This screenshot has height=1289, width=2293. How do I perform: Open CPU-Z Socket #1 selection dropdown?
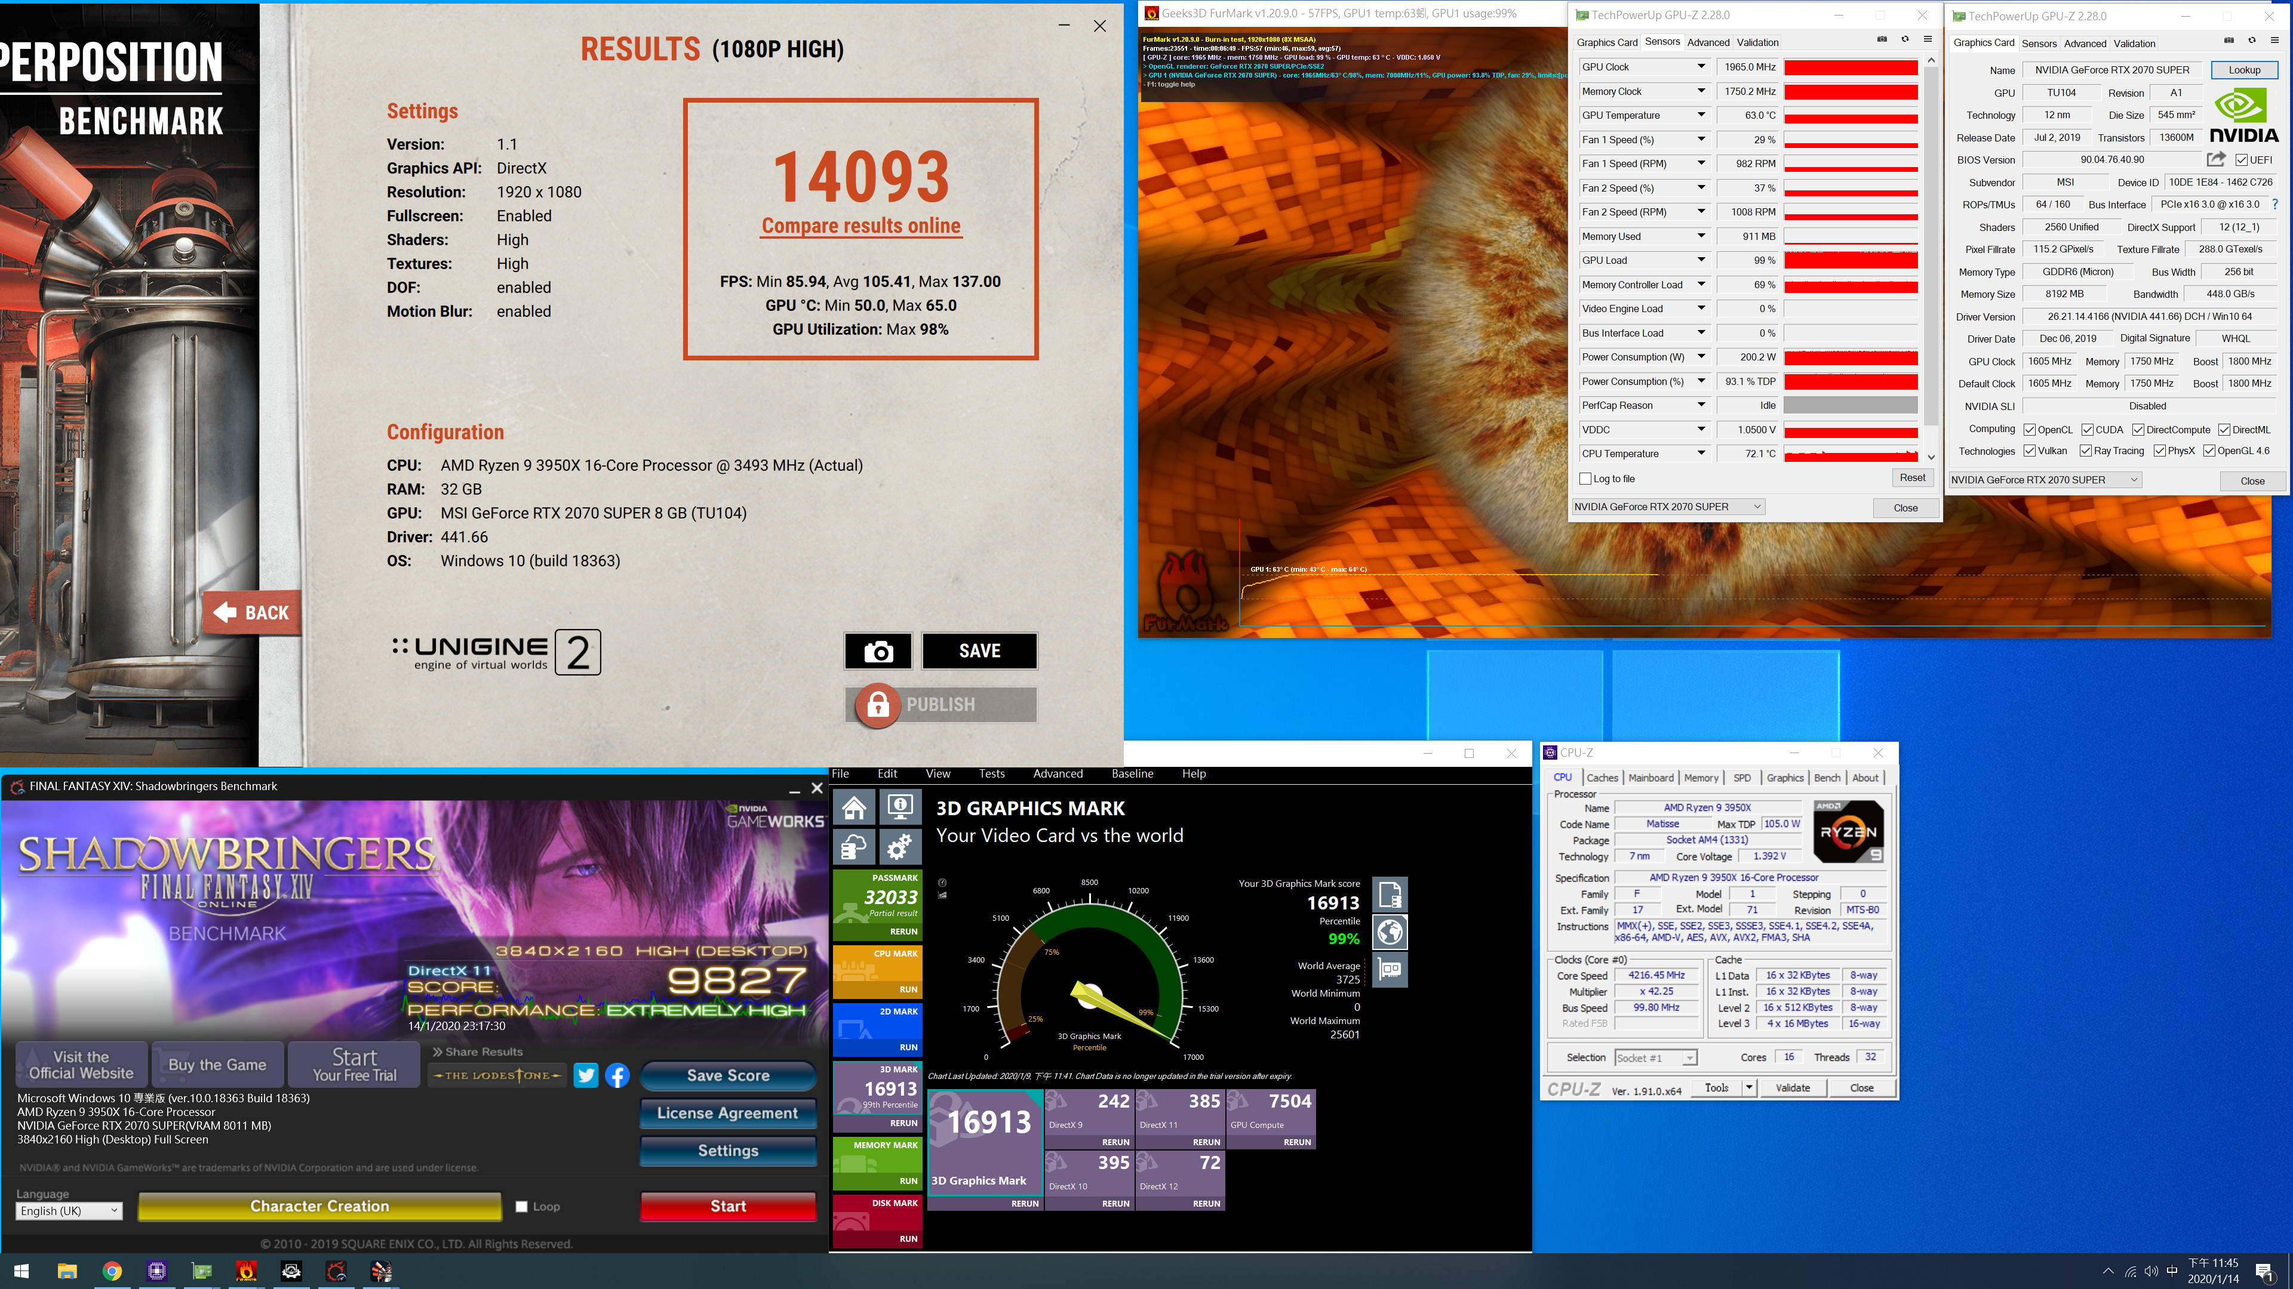coord(1656,1057)
